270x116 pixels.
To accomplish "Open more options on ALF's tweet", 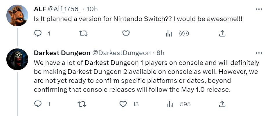I will 259,9.
